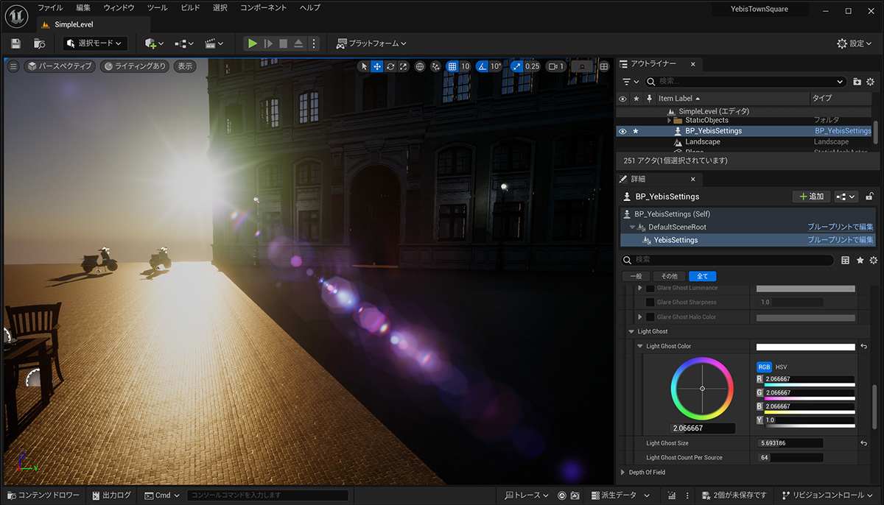The height and width of the screenshot is (505, 884).
Task: Open the 編集 menu
Action: [83, 7]
